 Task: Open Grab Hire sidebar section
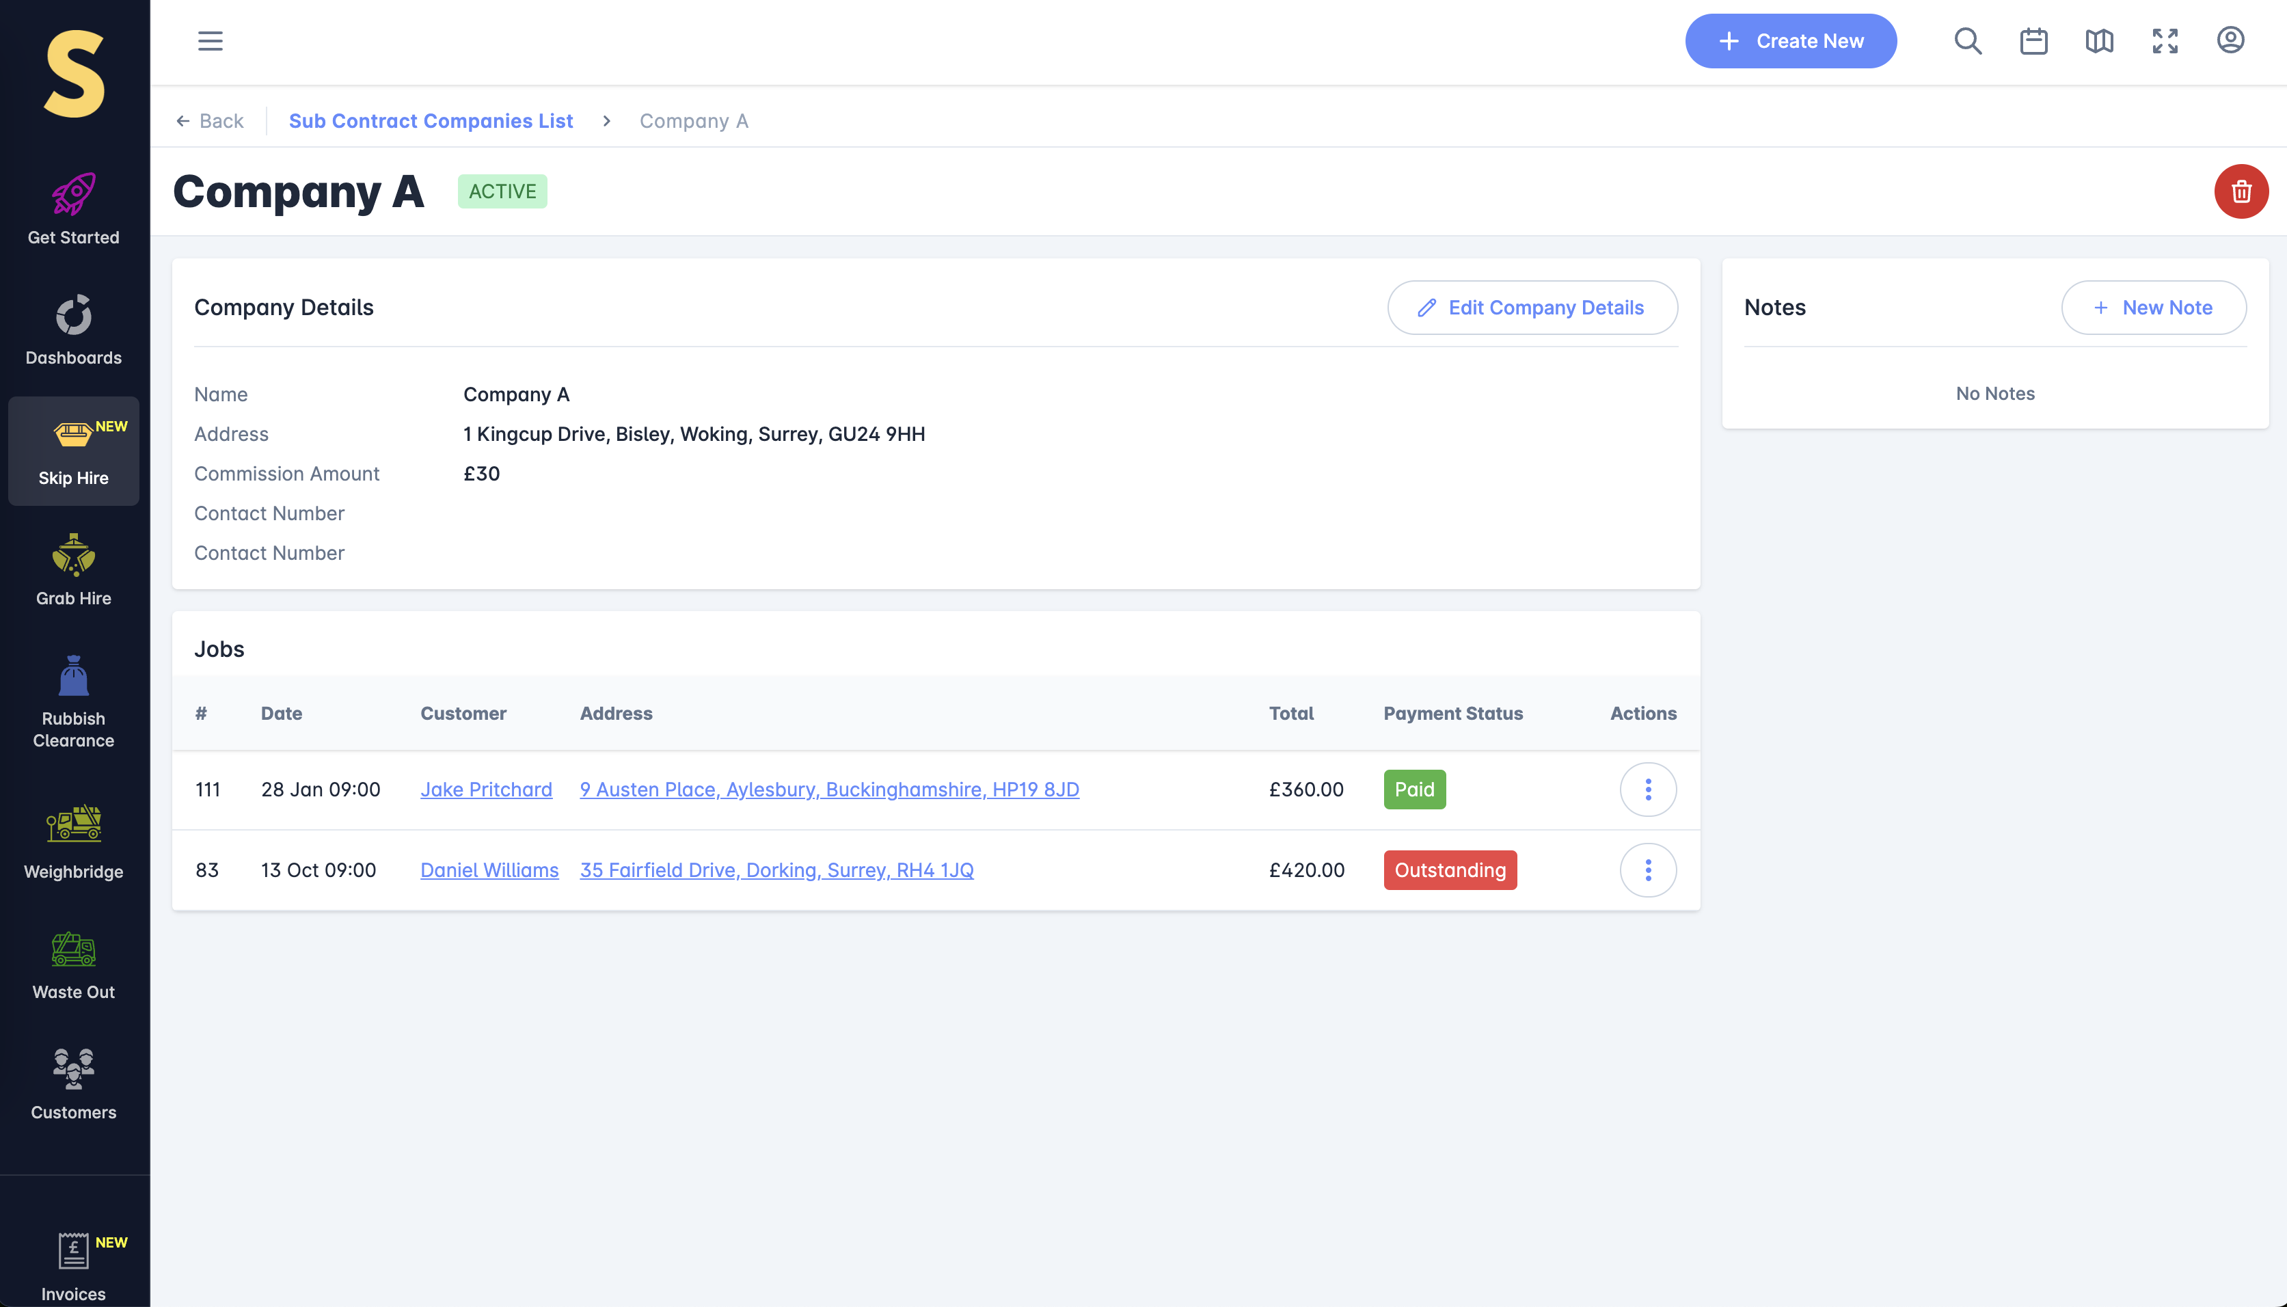[74, 570]
